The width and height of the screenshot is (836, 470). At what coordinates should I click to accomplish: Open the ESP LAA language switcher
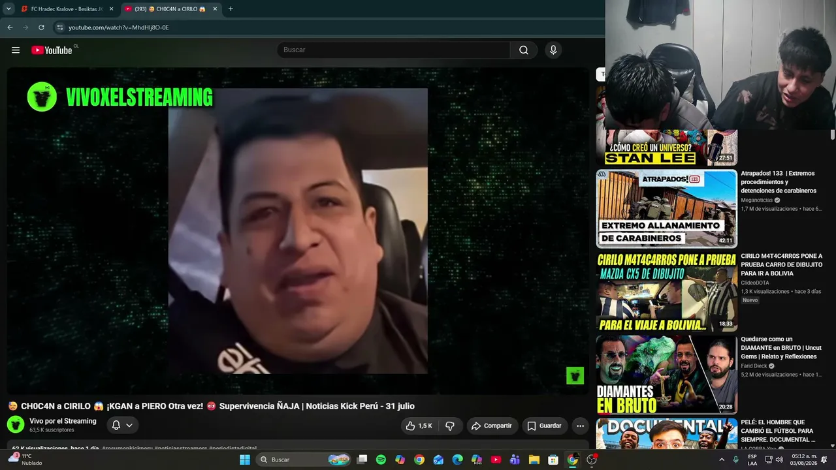(x=752, y=460)
